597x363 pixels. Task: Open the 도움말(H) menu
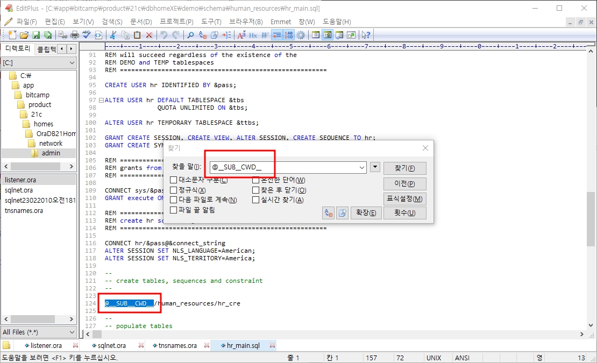point(337,22)
